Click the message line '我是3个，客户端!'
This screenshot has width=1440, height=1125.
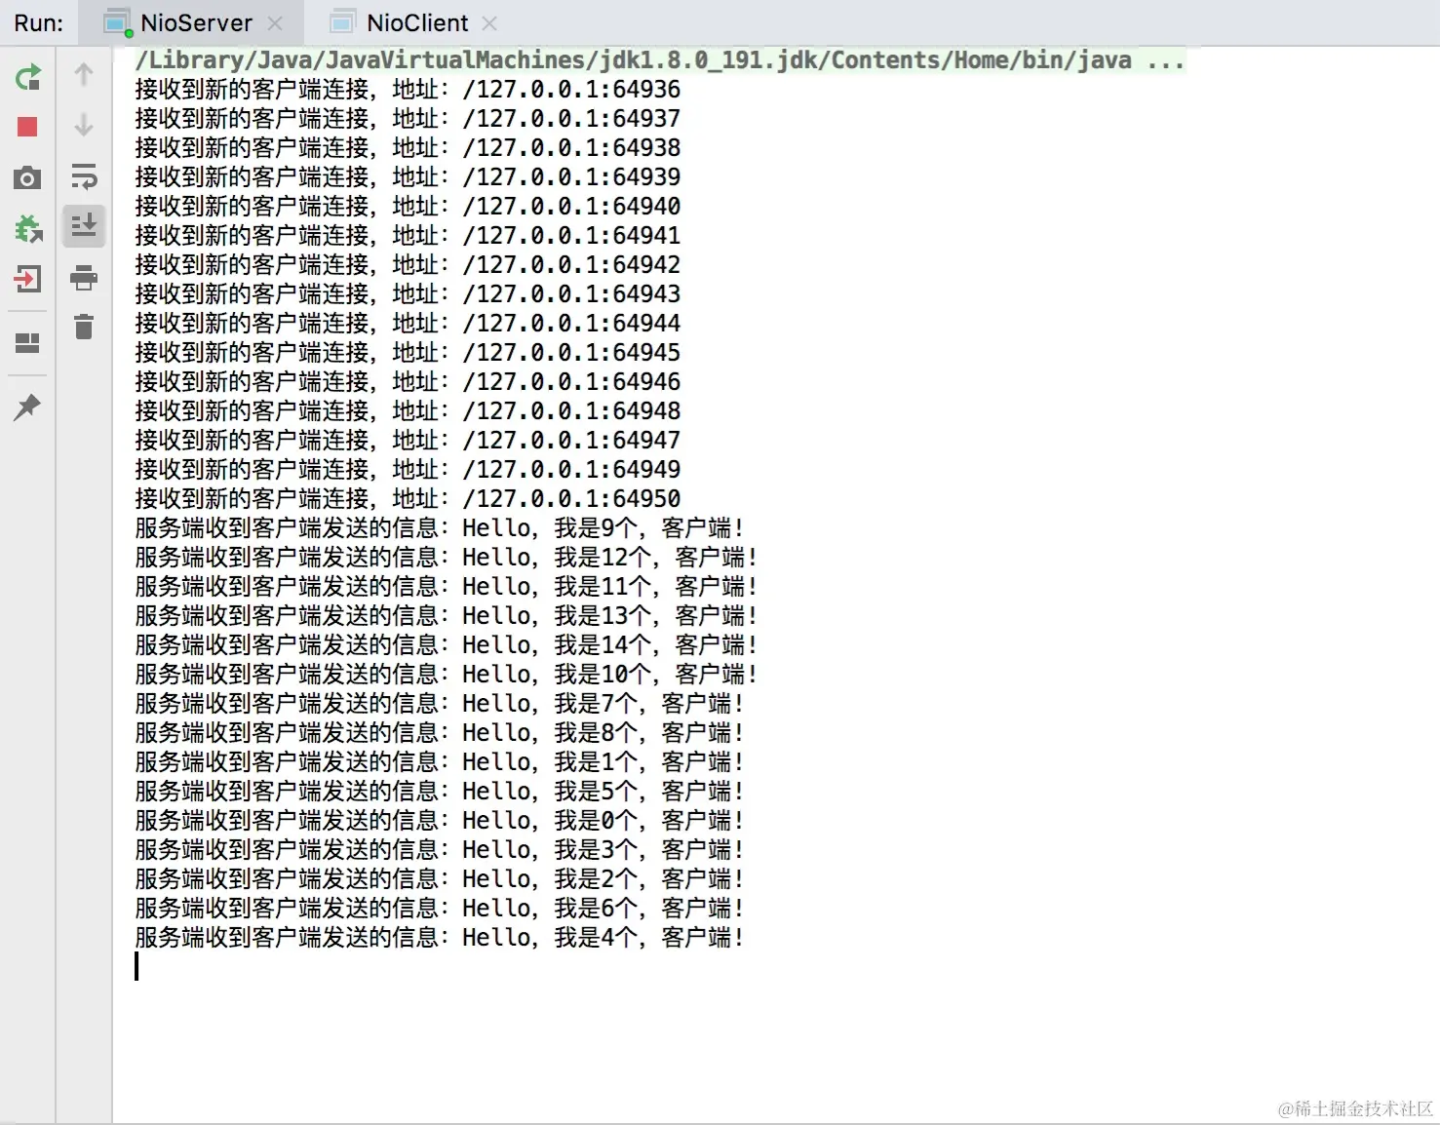click(x=440, y=850)
